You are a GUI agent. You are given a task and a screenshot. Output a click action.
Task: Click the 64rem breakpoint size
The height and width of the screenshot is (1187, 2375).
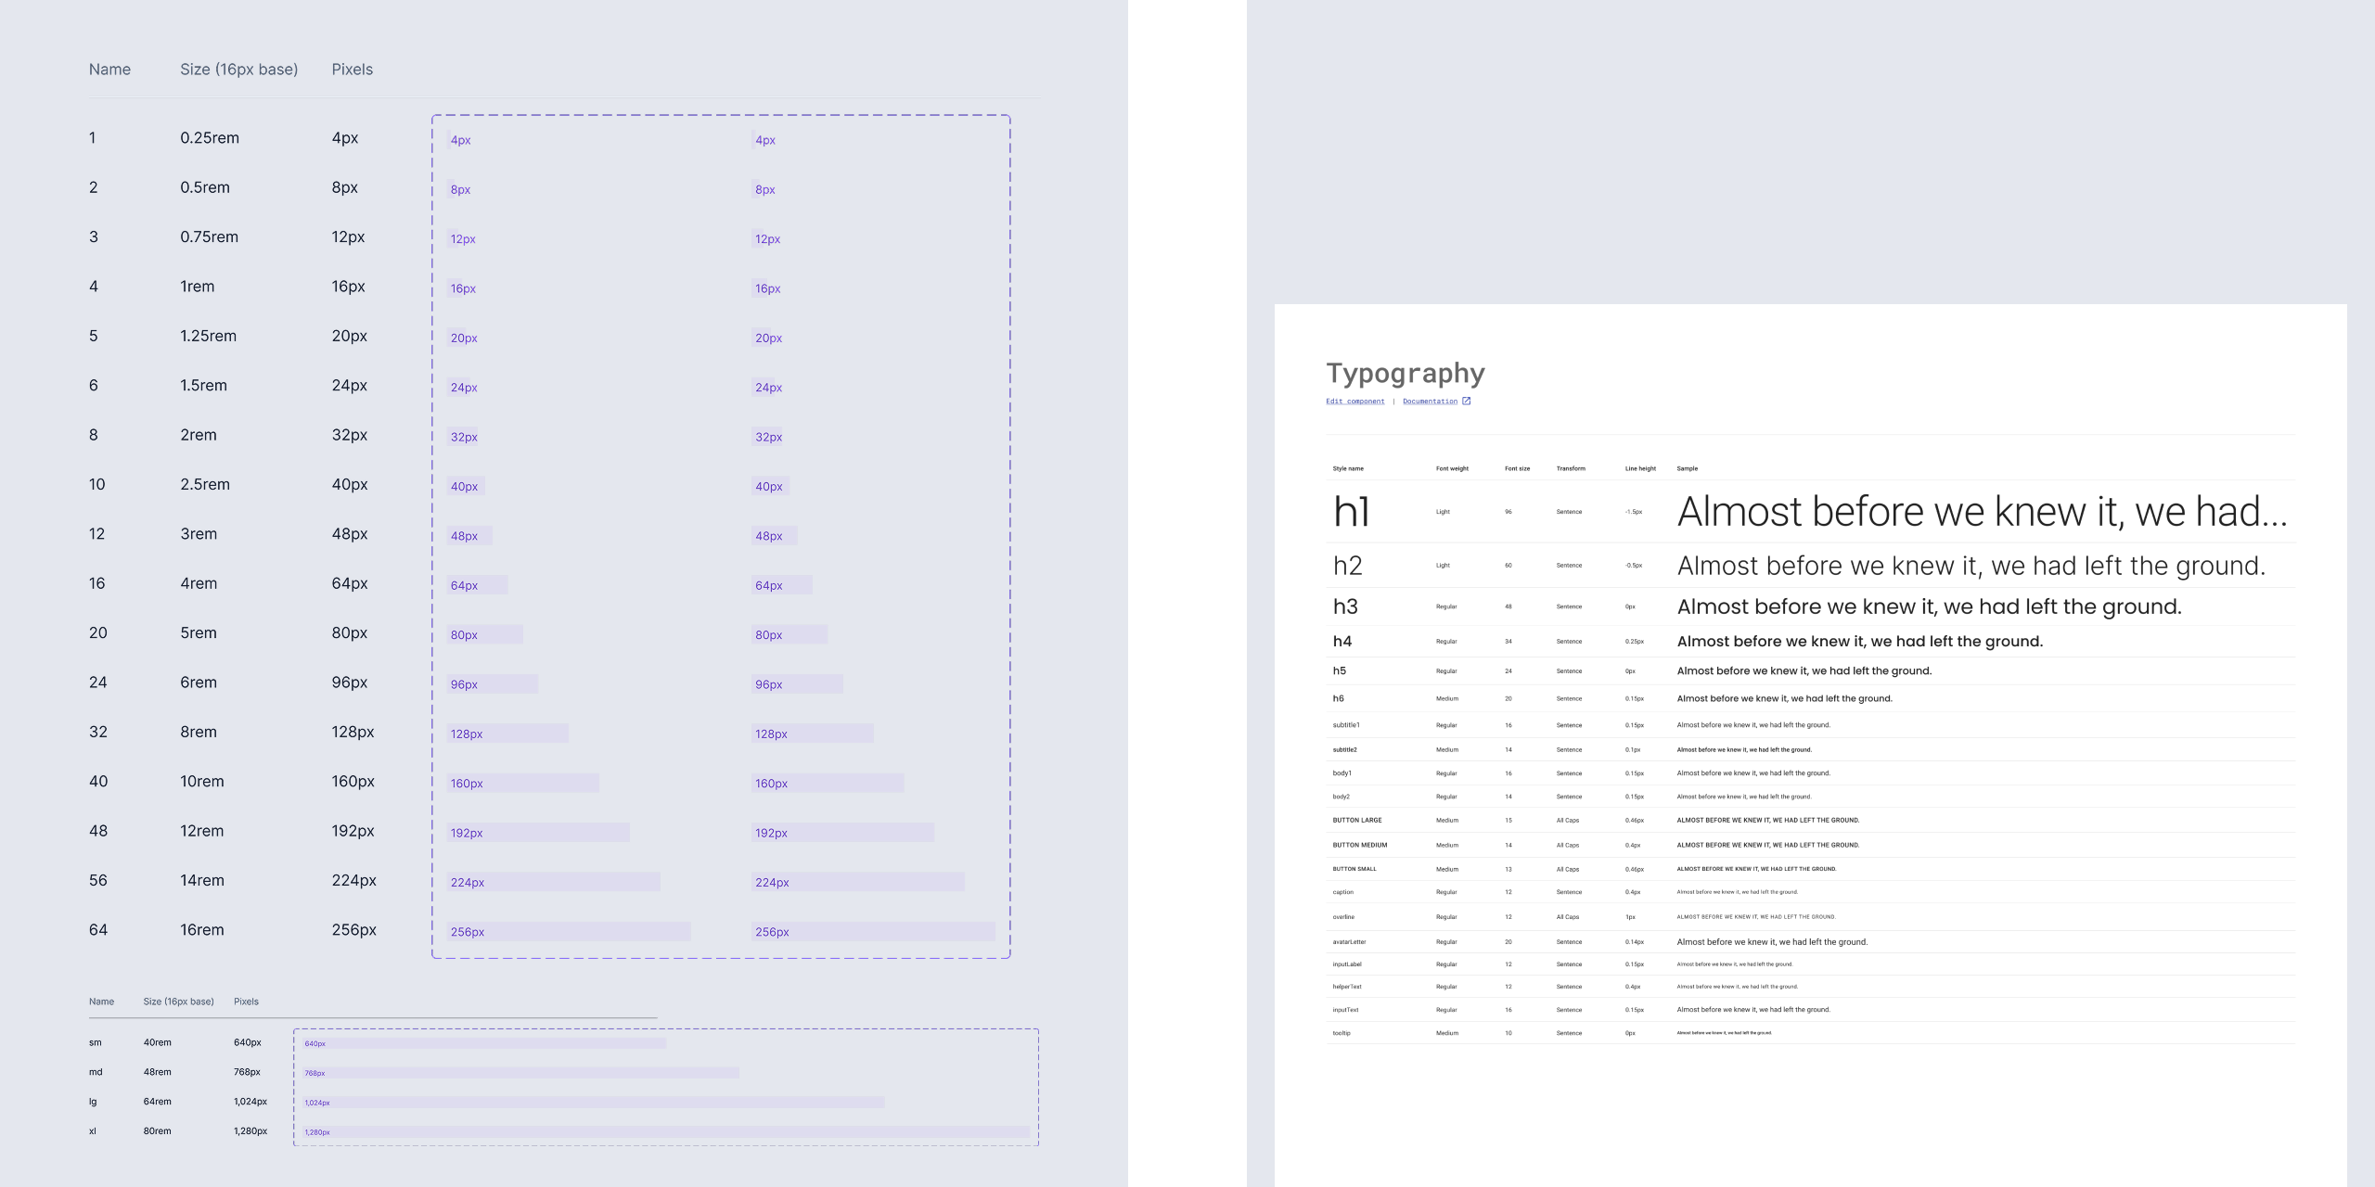coord(158,1102)
